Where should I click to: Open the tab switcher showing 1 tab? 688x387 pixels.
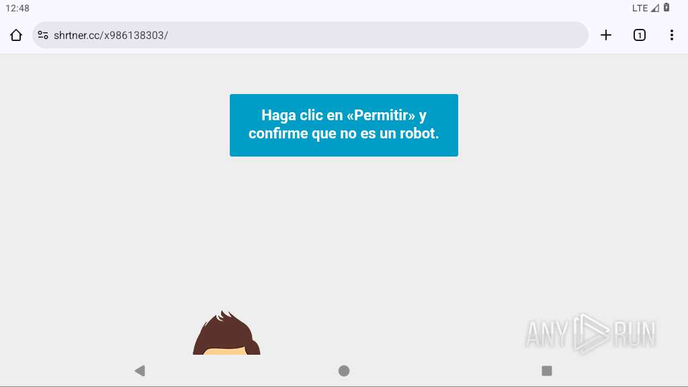640,35
